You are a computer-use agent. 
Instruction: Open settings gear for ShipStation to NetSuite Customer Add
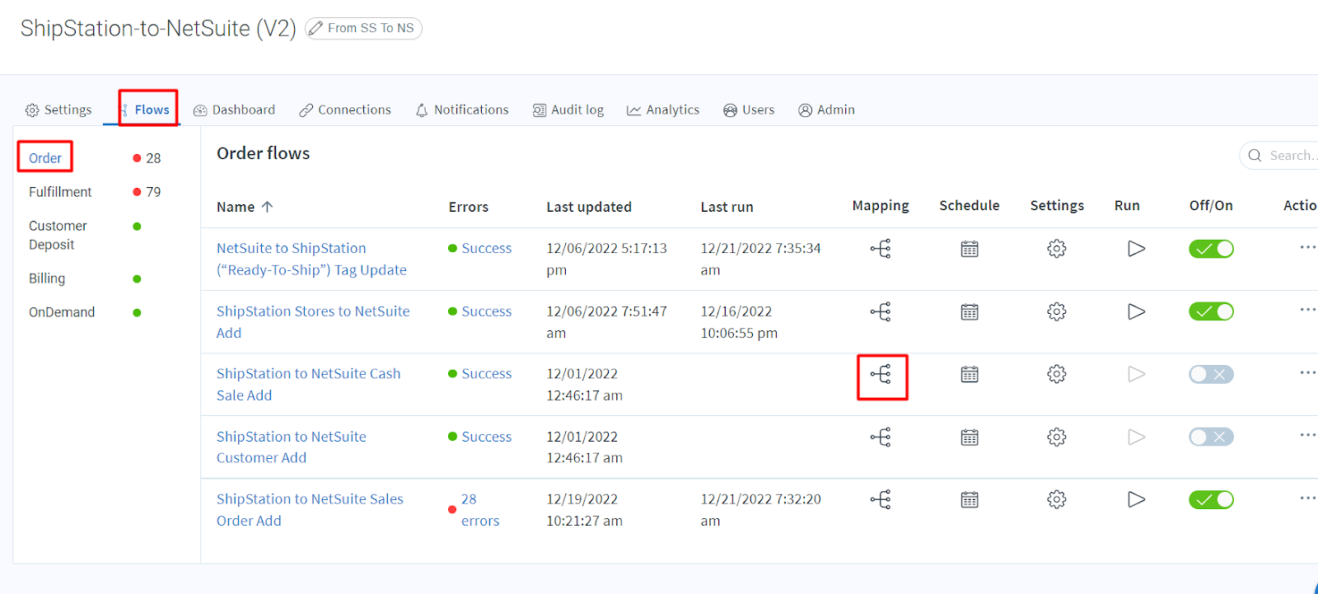tap(1057, 437)
